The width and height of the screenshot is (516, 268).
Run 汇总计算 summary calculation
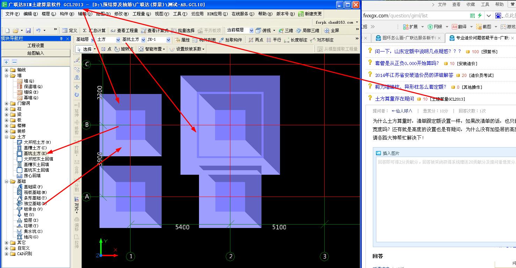click(94, 31)
